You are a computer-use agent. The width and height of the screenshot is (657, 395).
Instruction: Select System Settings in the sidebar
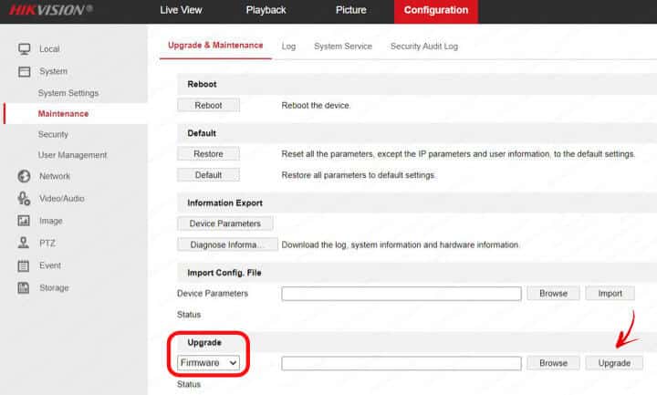click(x=68, y=93)
